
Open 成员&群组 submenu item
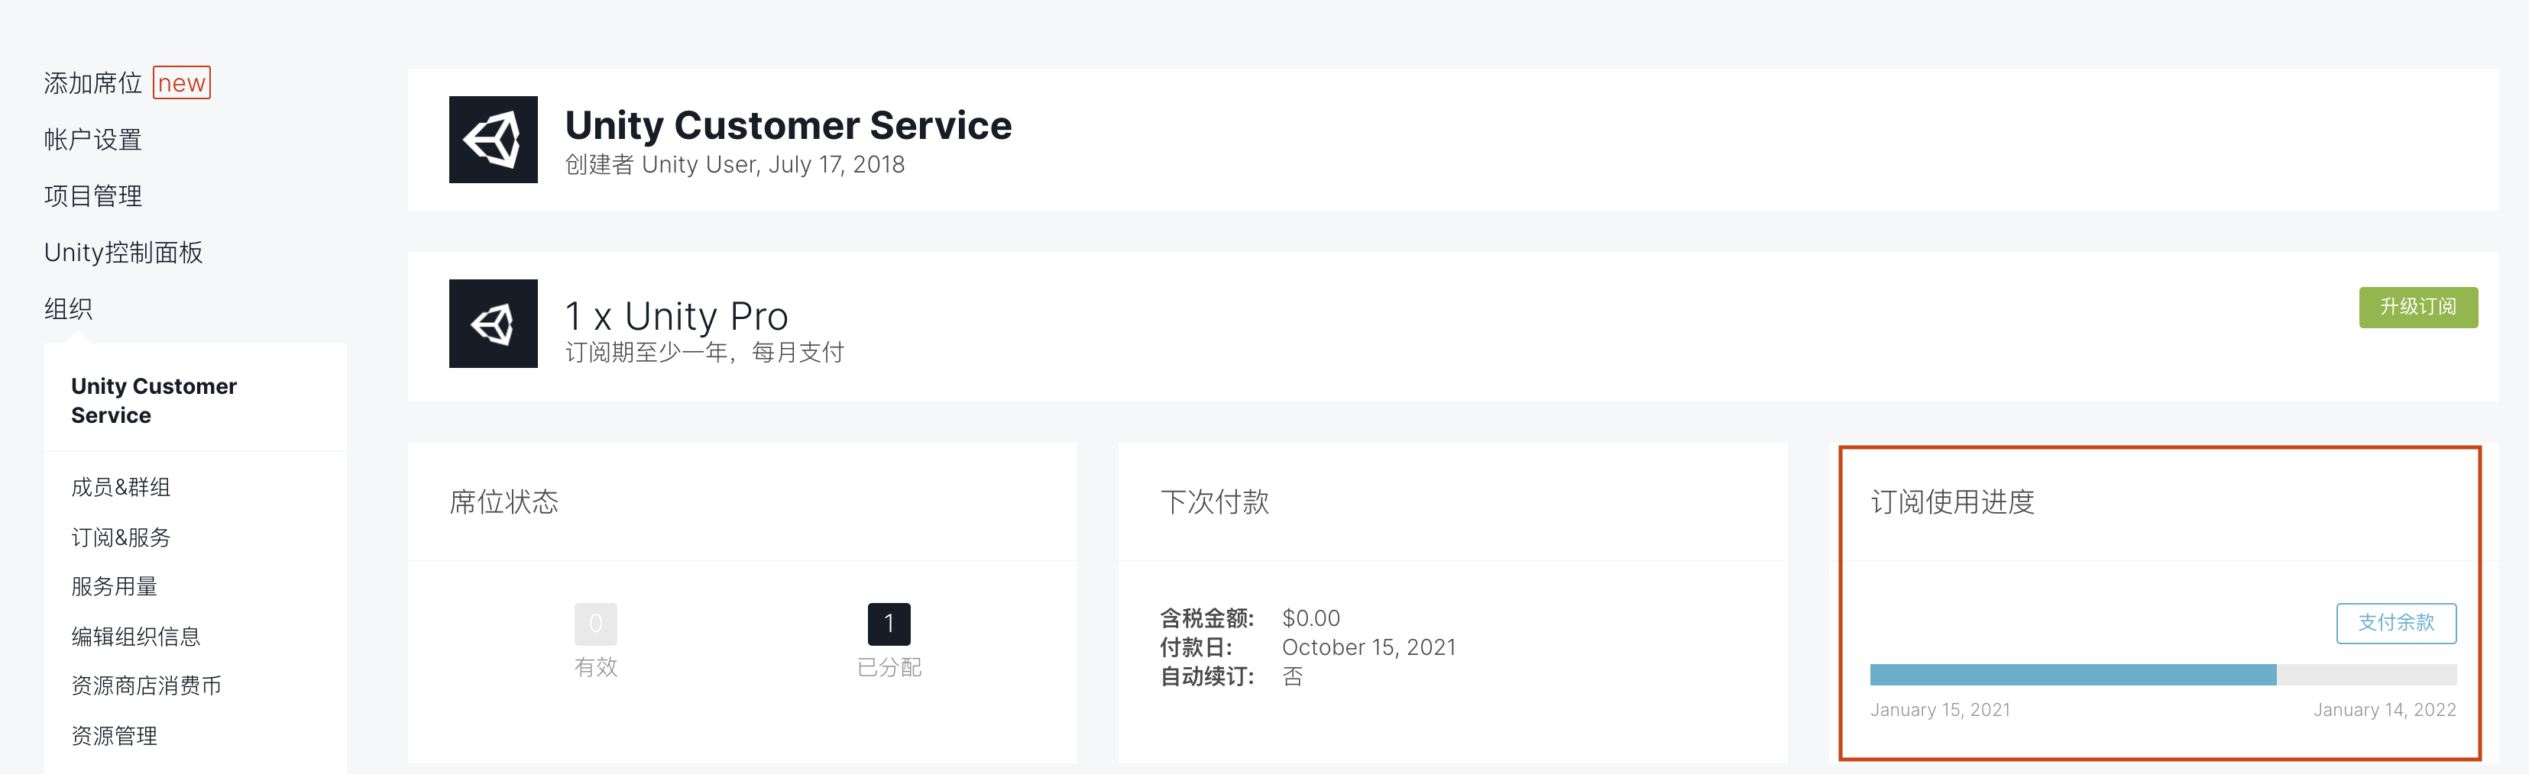point(121,488)
